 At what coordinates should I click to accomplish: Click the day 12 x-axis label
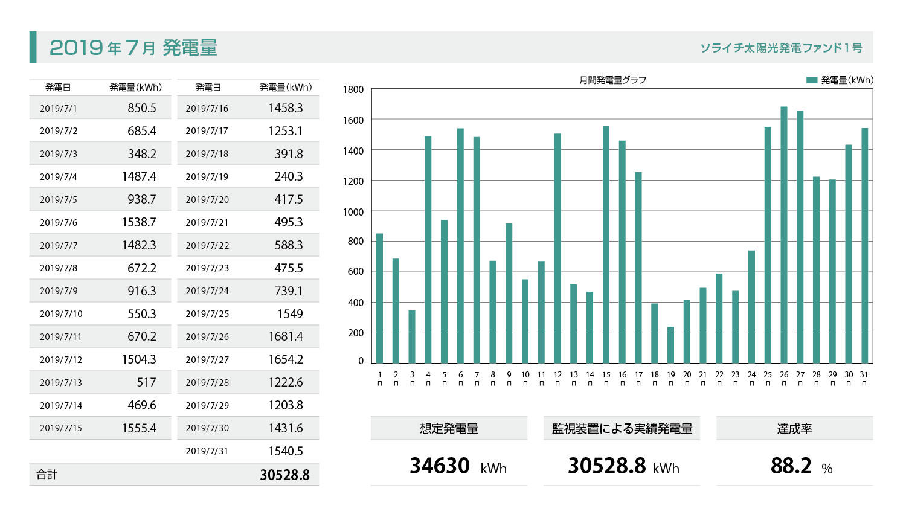pos(557,378)
